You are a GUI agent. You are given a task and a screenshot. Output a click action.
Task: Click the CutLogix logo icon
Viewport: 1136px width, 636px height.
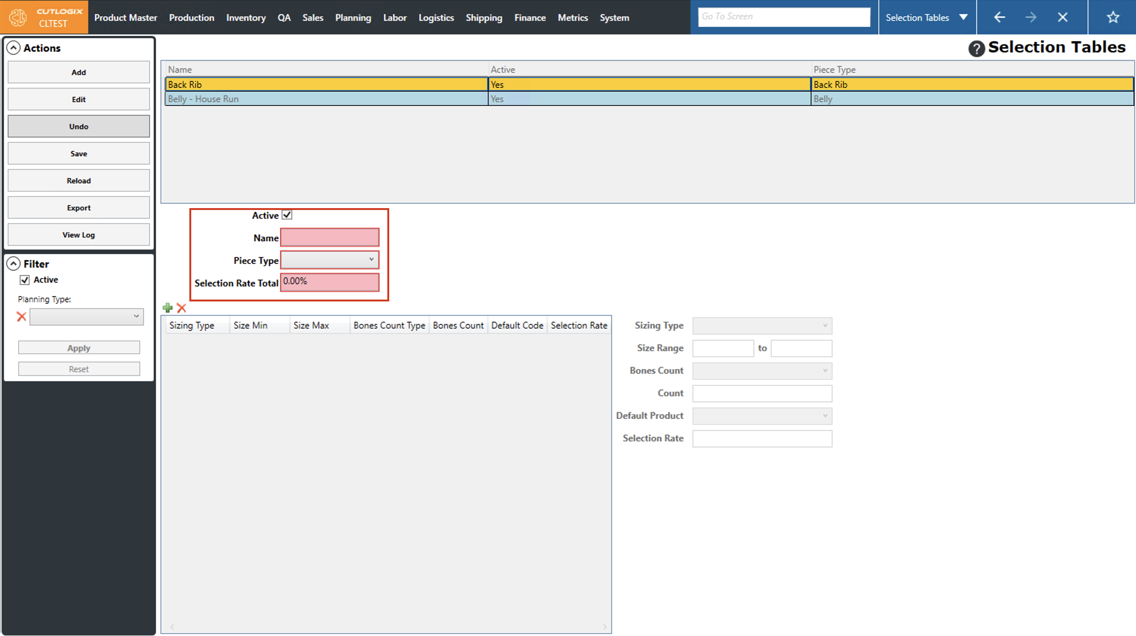18,17
